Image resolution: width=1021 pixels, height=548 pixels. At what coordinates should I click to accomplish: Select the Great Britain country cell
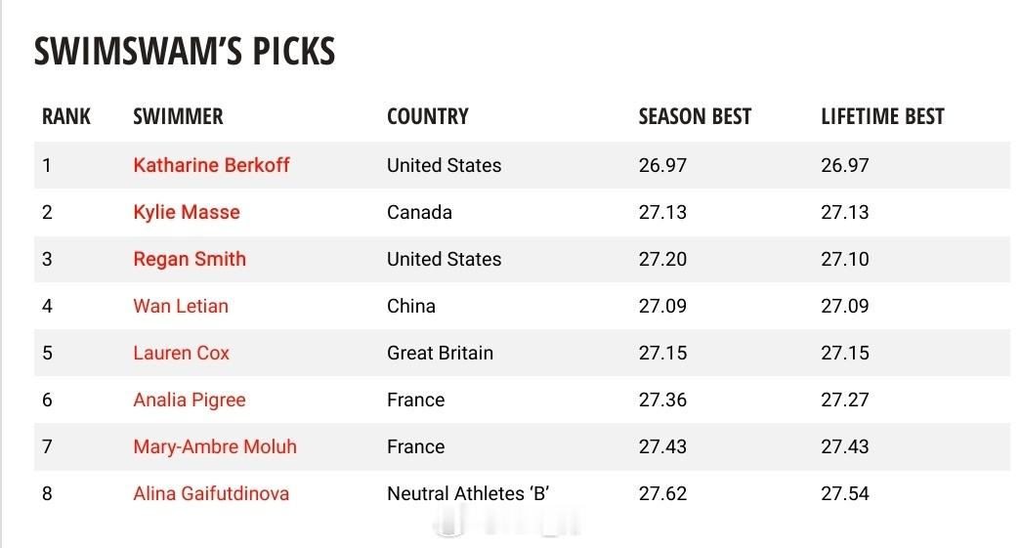point(440,353)
